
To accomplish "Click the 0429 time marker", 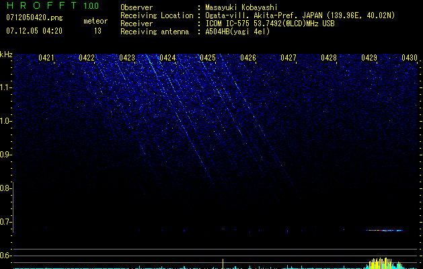I will tap(369, 58).
